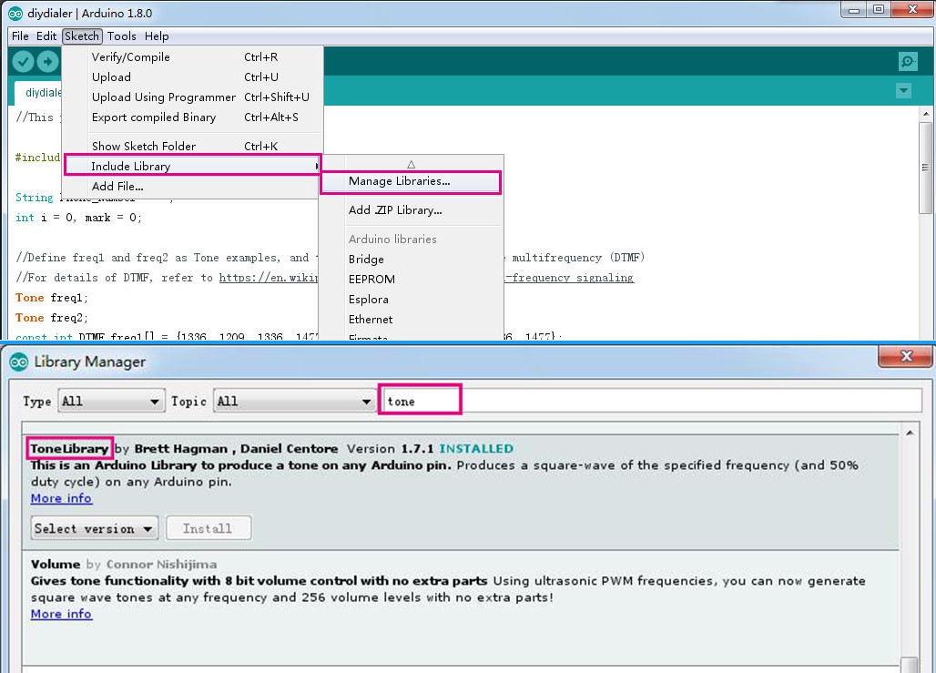
Task: Click the Upload arrow toolbar icon
Action: point(46,61)
